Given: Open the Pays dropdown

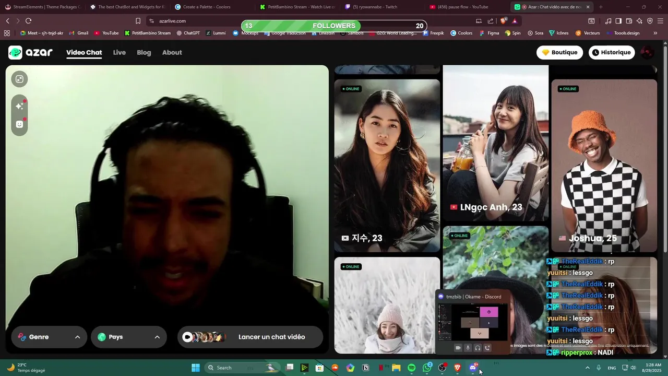Looking at the screenshot, I should (x=129, y=337).
